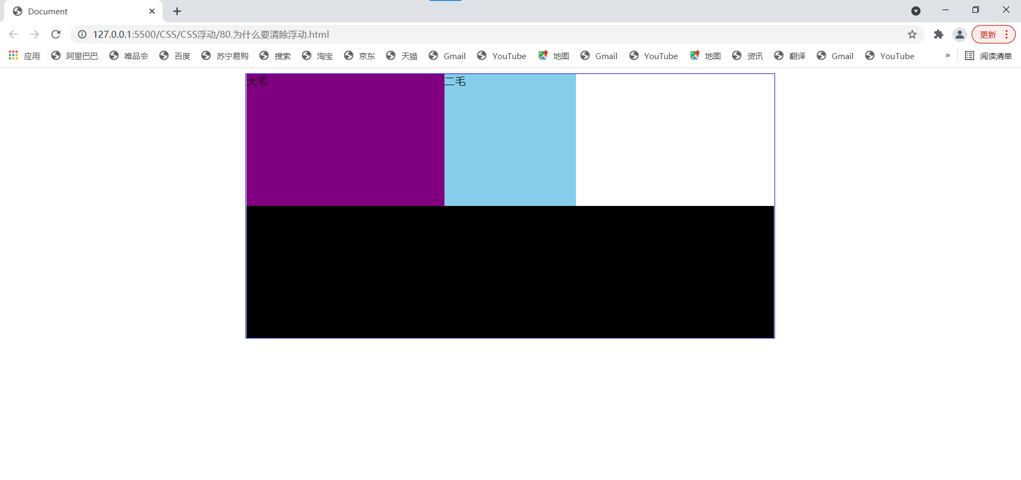1021x480 pixels.
Task: Click the 更新 update button
Action: pyautogui.click(x=993, y=35)
